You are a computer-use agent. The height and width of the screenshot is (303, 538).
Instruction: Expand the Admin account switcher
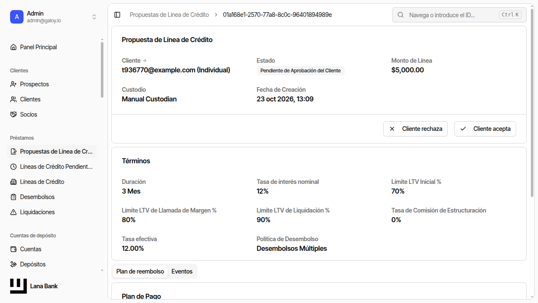tap(94, 17)
